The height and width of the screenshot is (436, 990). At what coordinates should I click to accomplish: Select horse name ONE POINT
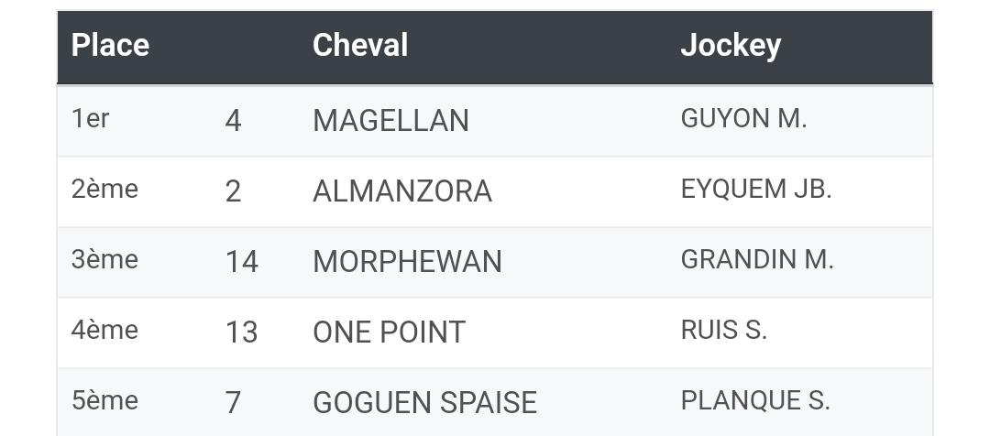coord(389,332)
